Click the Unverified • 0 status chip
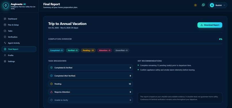 click(x=121, y=50)
